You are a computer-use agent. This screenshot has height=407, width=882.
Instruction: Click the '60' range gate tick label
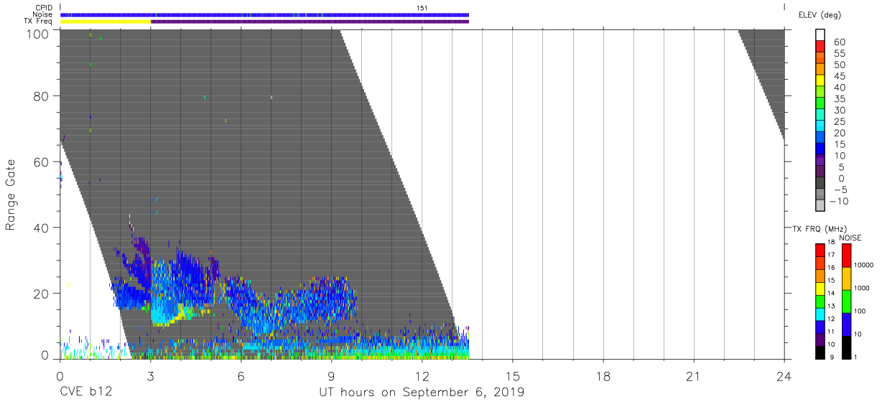(x=40, y=162)
